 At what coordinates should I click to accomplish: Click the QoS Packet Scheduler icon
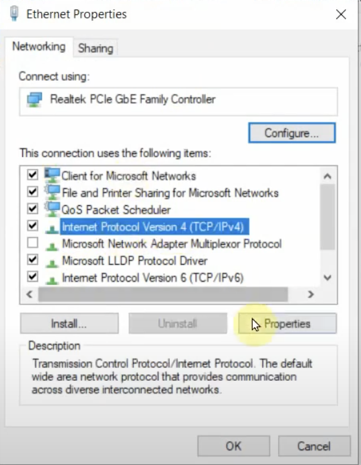coord(52,210)
